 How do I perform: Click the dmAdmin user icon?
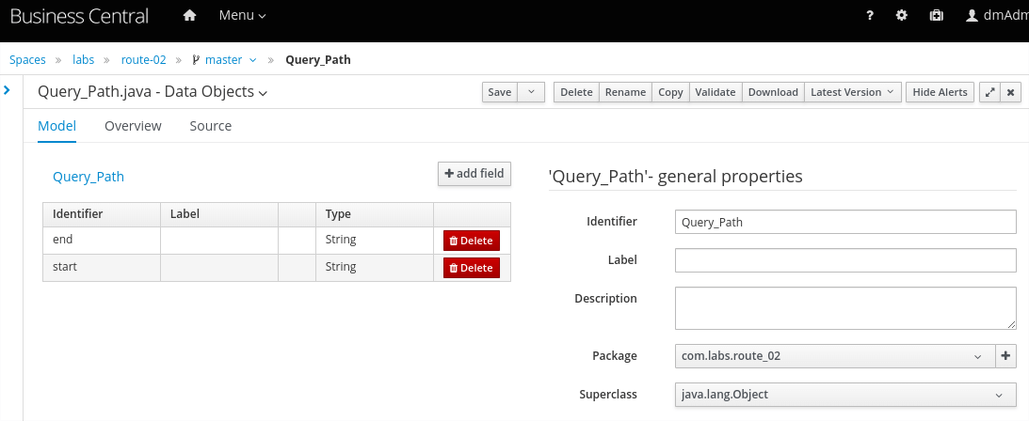(x=973, y=16)
